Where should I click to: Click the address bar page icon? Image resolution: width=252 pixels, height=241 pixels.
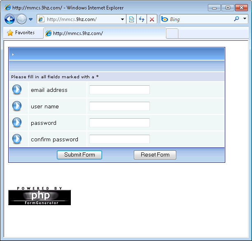point(41,19)
